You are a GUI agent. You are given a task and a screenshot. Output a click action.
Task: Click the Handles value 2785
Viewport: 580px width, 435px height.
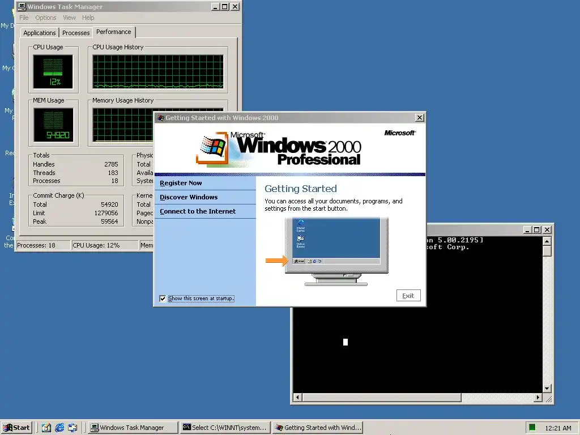tap(111, 164)
